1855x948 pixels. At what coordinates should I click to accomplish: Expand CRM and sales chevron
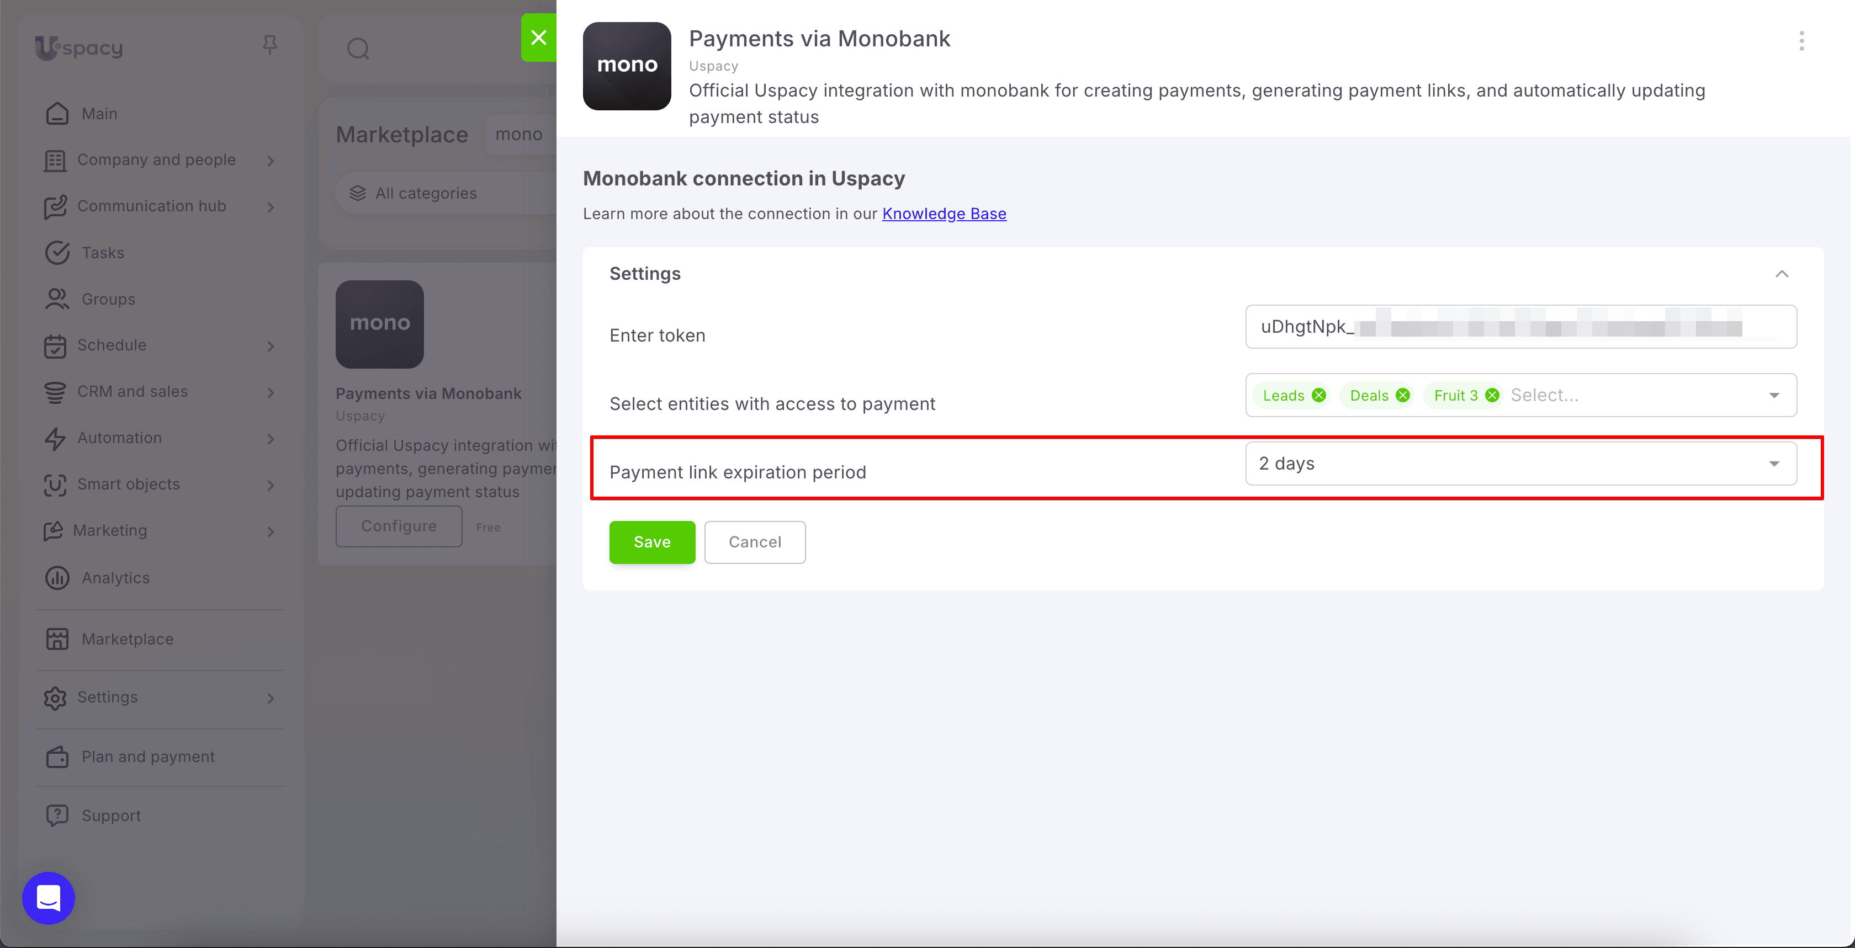pos(271,392)
